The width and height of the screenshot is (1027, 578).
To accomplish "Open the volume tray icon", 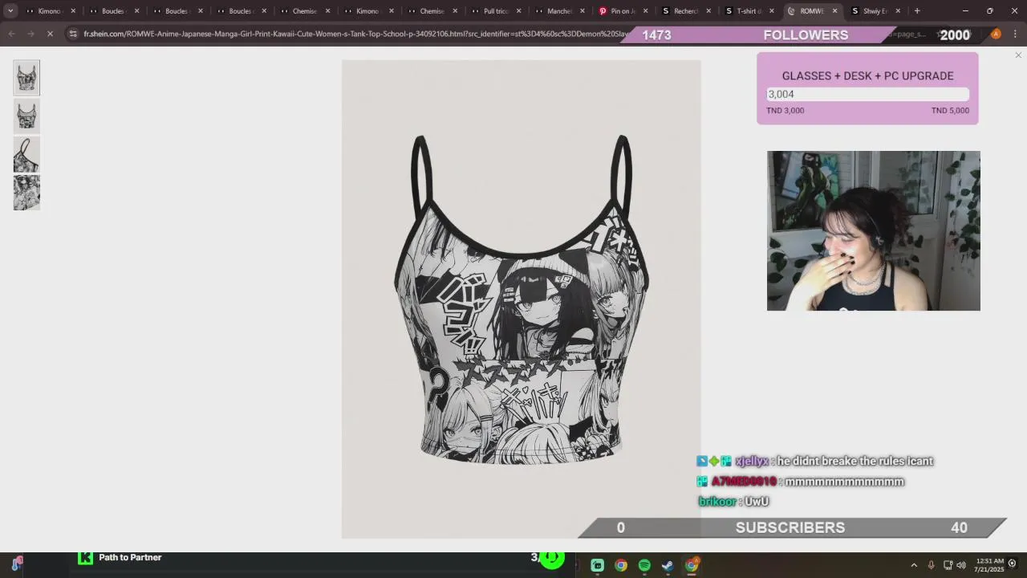I will [x=961, y=565].
